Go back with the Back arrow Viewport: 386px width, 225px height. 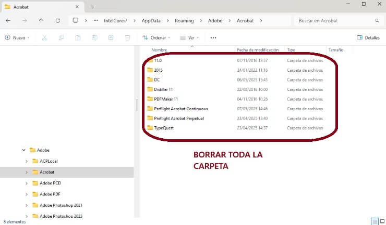8,21
